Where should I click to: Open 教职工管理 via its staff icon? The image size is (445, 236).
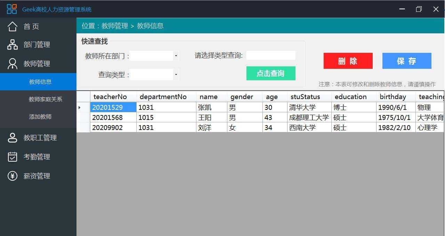point(12,138)
